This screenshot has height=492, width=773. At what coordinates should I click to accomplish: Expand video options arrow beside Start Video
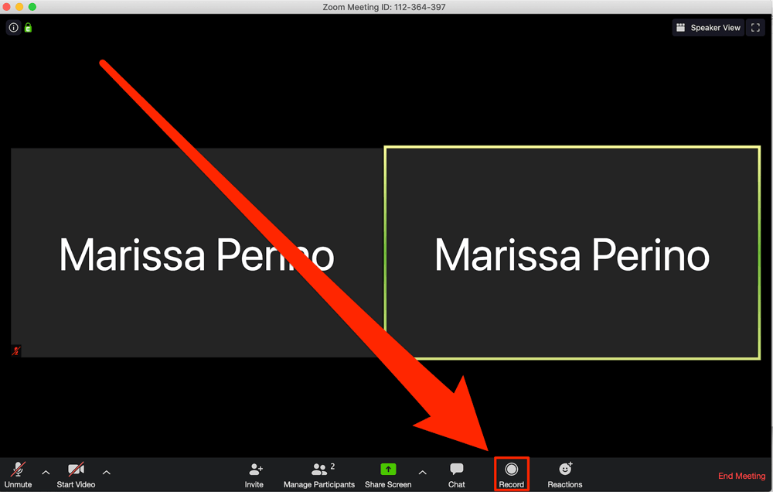pos(107,472)
